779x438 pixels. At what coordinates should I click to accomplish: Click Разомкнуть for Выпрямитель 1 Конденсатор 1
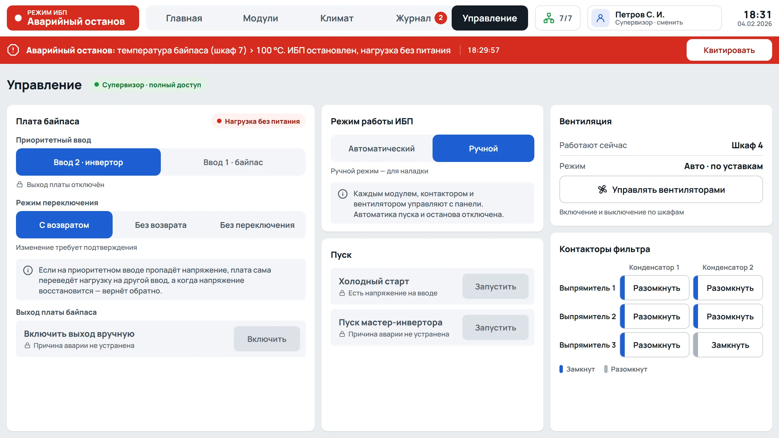point(654,288)
